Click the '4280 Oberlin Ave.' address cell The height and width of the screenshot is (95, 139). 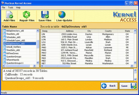coord(69,45)
